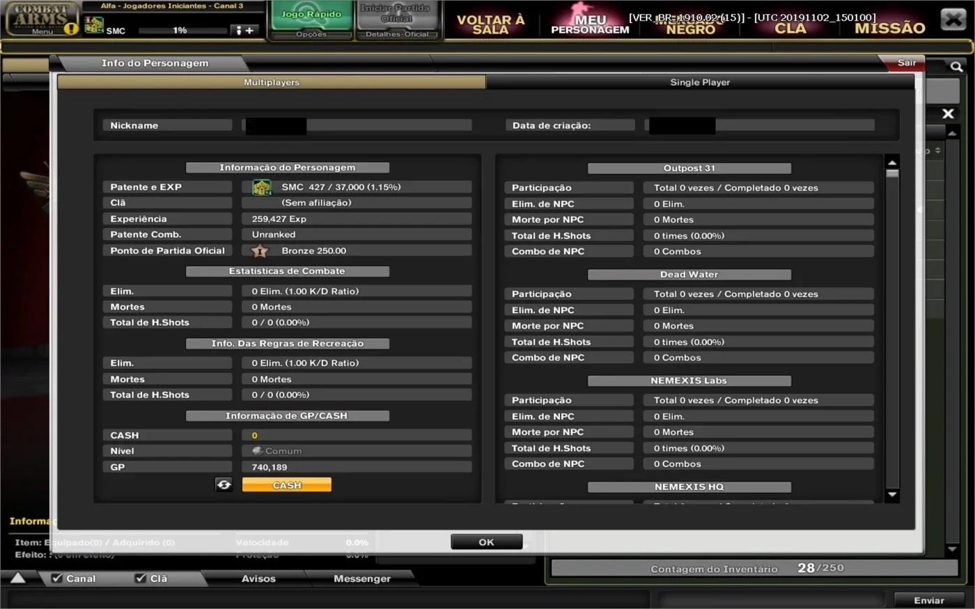Screen dimensions: 975x609
Task: Click the orange CASH button
Action: (287, 485)
